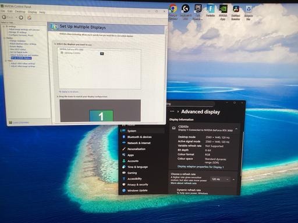Viewport: 298px width, 223px height.
Task: Click the Settings search field
Action: pyautogui.click(x=191, y=104)
